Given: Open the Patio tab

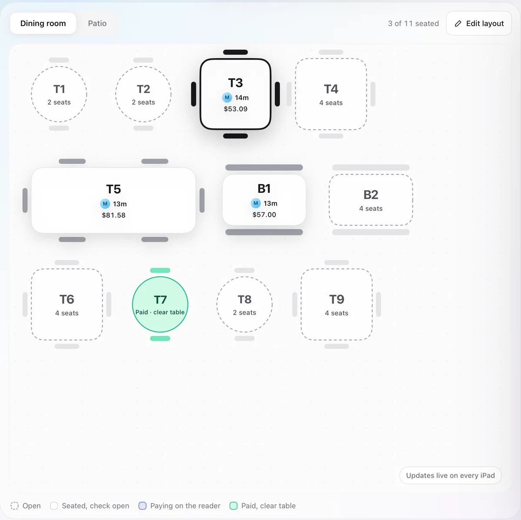Looking at the screenshot, I should 97,23.
